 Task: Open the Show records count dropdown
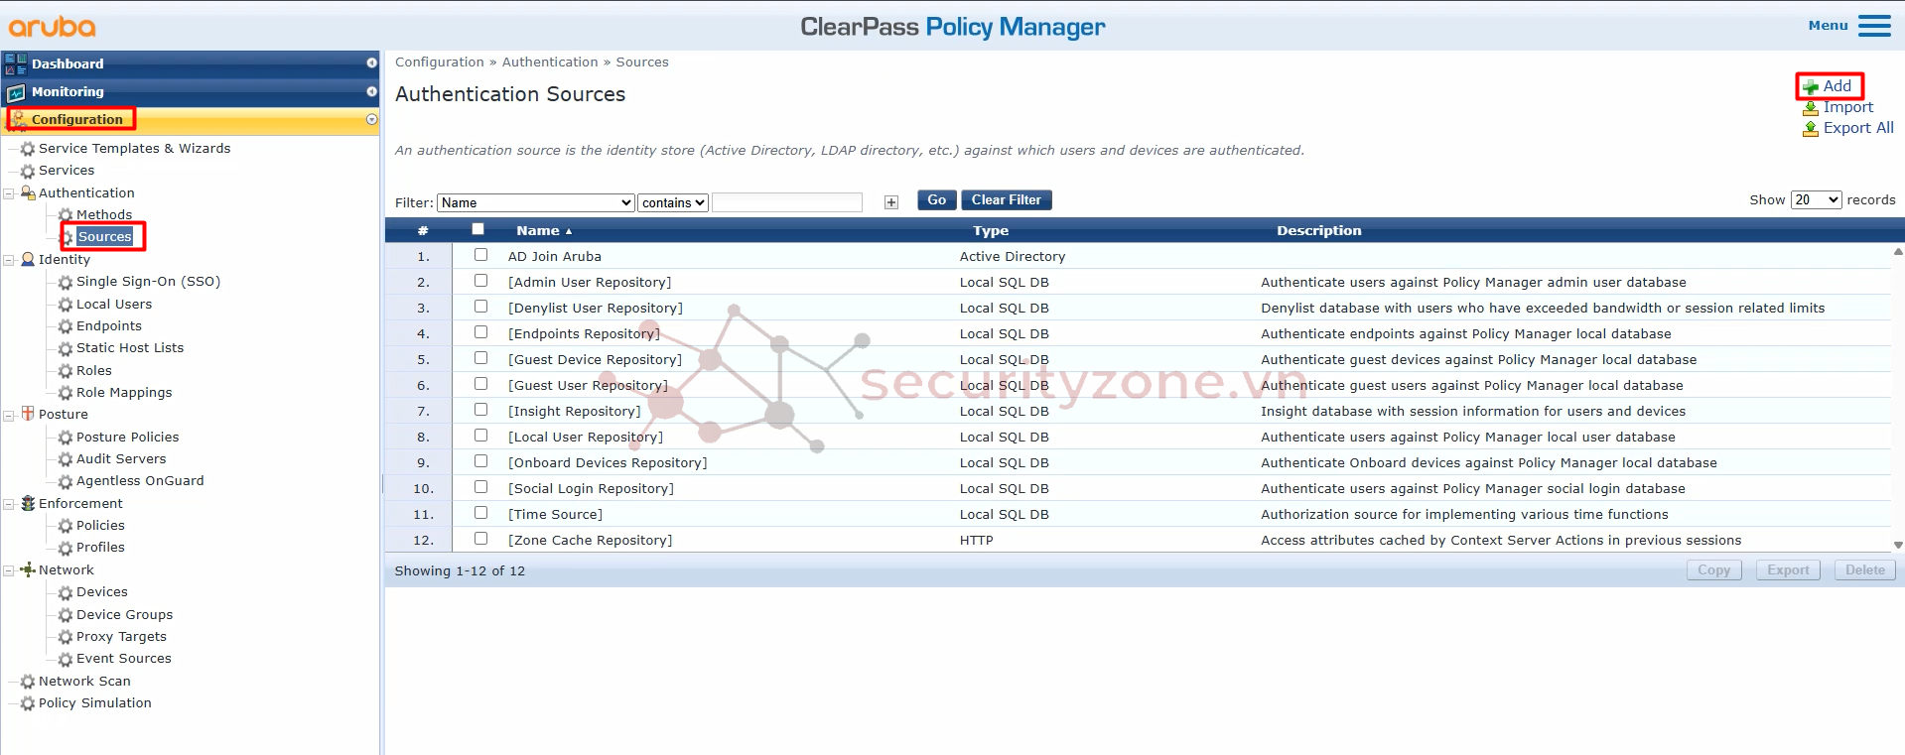click(1817, 199)
